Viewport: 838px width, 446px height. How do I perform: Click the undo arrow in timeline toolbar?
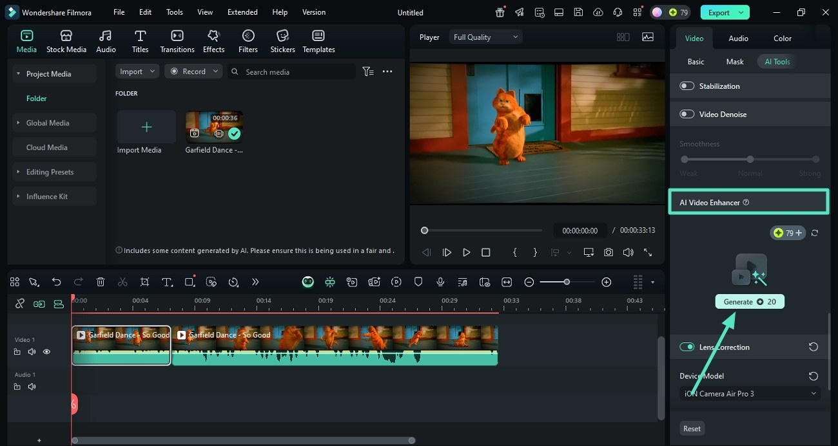[57, 282]
